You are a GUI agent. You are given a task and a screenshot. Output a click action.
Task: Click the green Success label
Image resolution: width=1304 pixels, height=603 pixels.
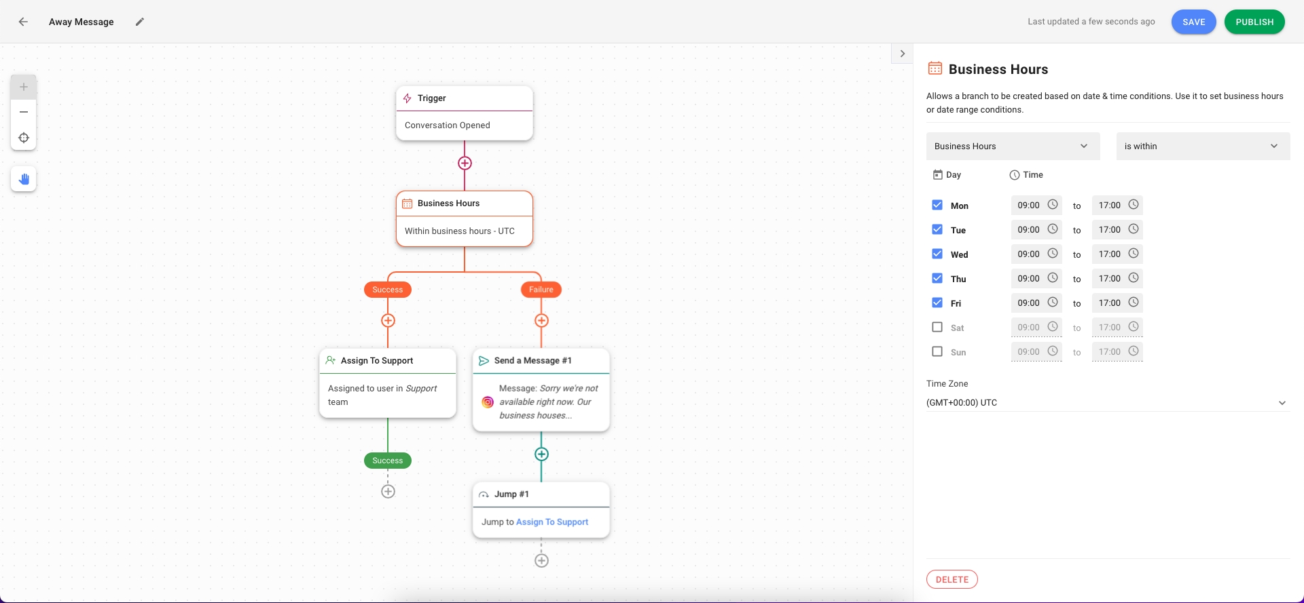tap(388, 461)
